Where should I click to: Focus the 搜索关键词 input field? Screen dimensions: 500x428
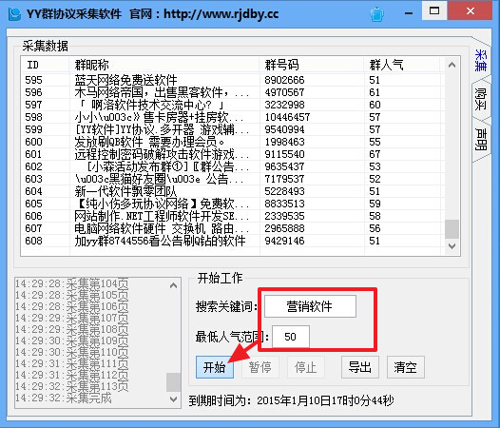(310, 306)
